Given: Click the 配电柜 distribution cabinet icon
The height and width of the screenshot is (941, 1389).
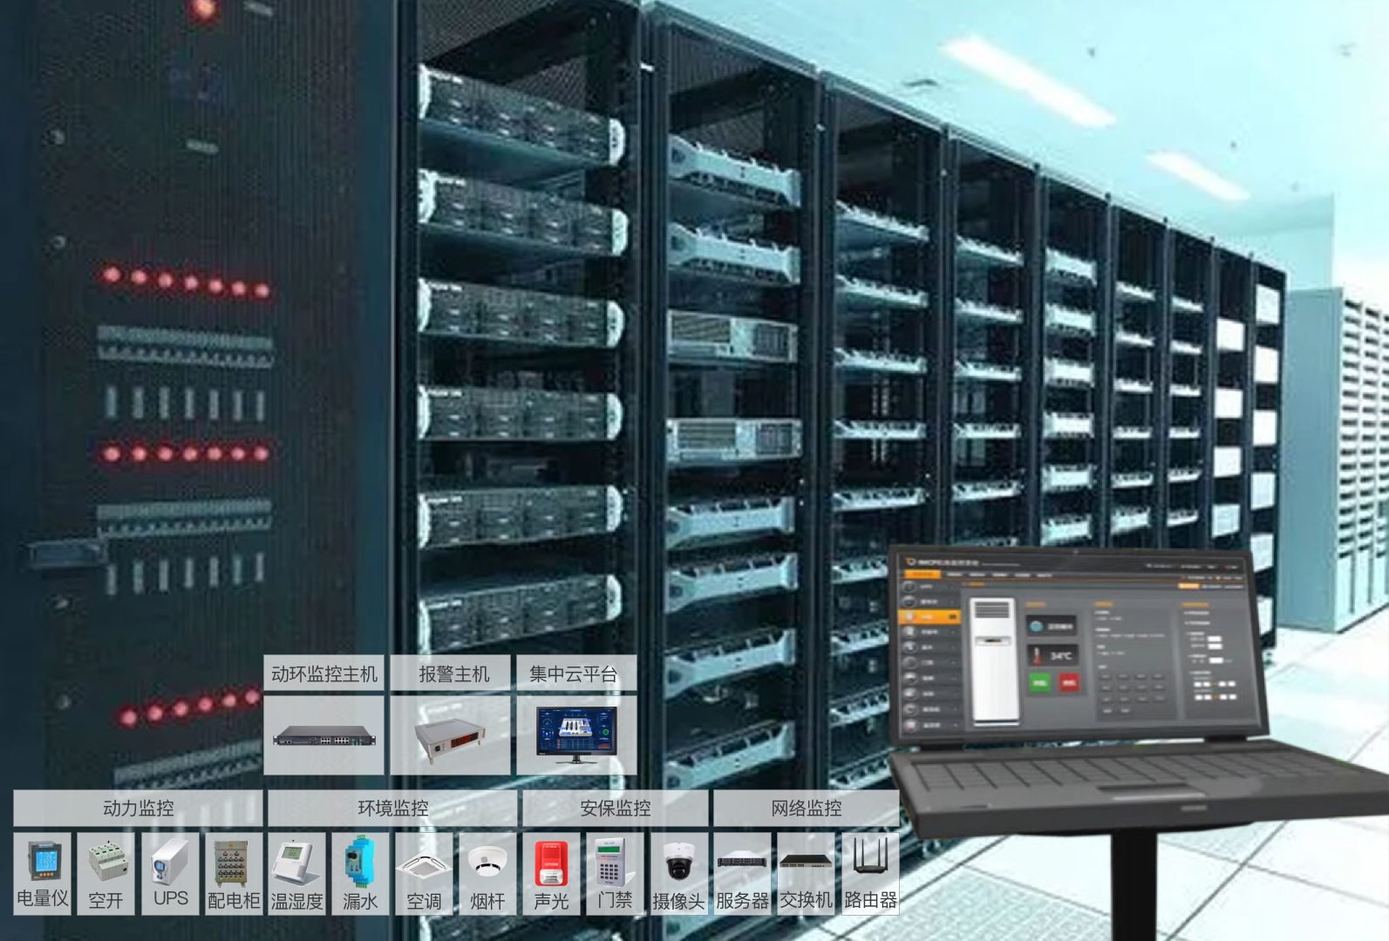Looking at the screenshot, I should (233, 863).
